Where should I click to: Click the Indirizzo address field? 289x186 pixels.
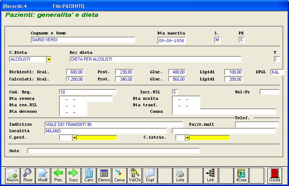click(x=114, y=125)
